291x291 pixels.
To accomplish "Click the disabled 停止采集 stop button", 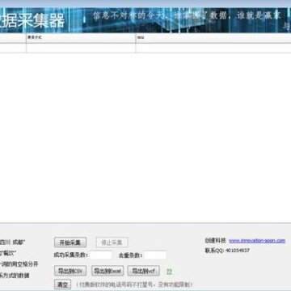I will (x=112, y=242).
